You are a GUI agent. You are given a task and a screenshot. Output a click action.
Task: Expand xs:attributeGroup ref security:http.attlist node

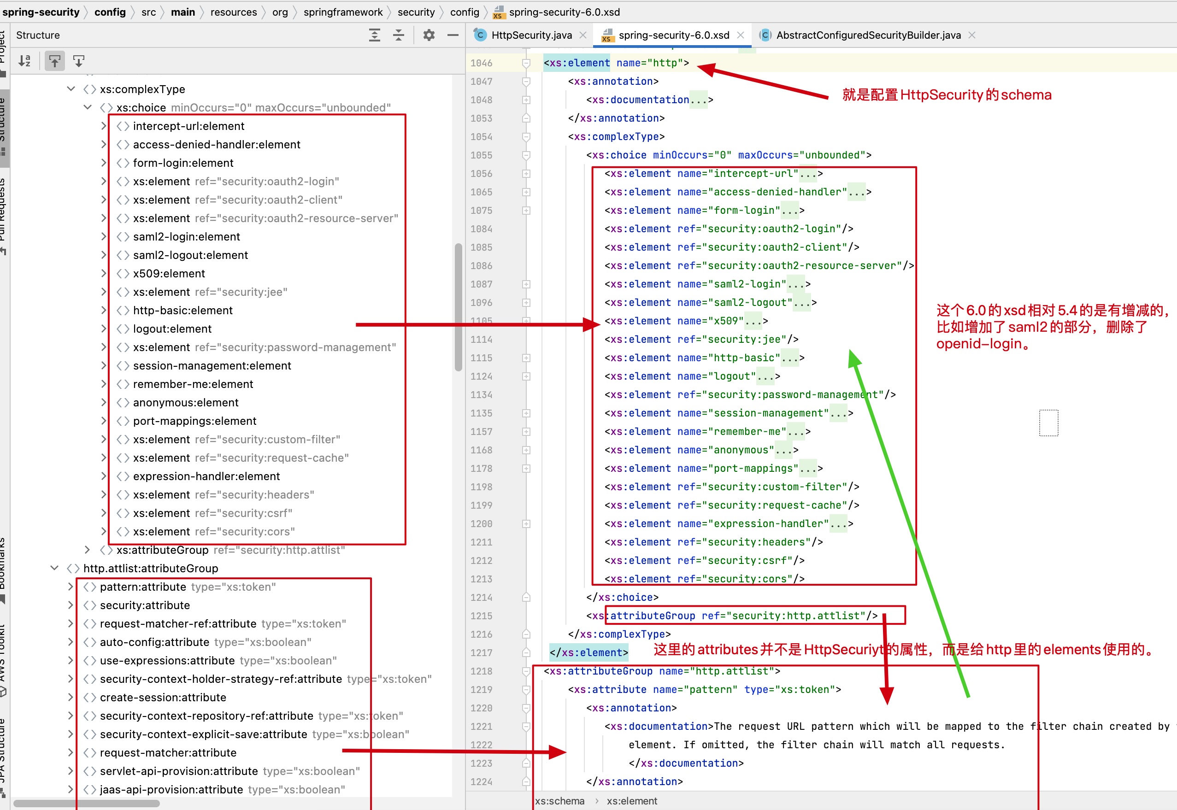pyautogui.click(x=88, y=550)
